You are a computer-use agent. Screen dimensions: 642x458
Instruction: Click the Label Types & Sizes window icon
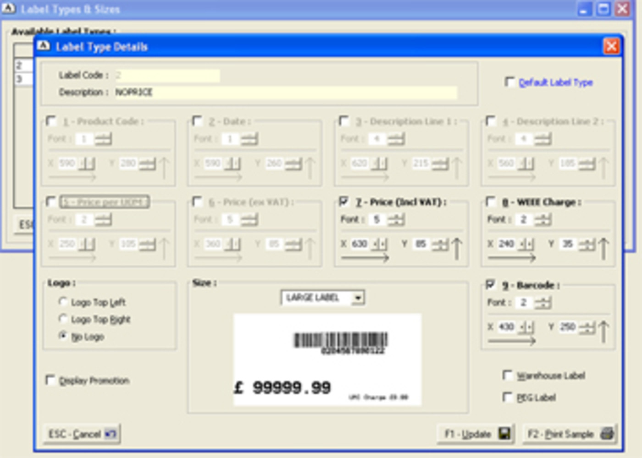pos(9,9)
